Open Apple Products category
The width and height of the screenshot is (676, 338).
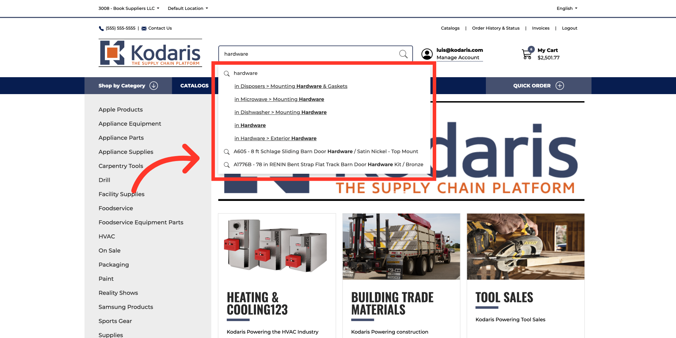click(120, 110)
